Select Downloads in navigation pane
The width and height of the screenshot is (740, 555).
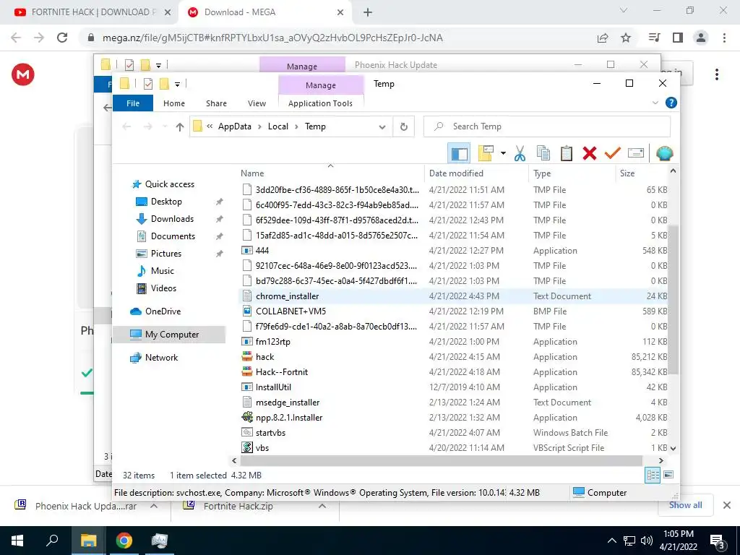pyautogui.click(x=172, y=219)
